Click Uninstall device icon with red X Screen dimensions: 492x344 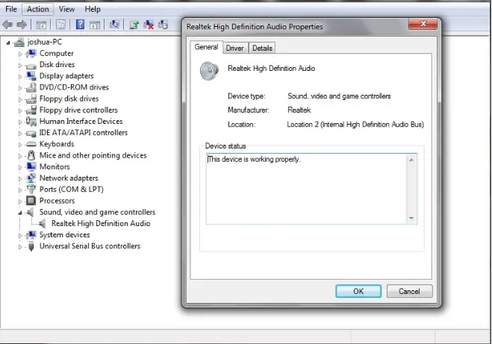click(x=149, y=25)
